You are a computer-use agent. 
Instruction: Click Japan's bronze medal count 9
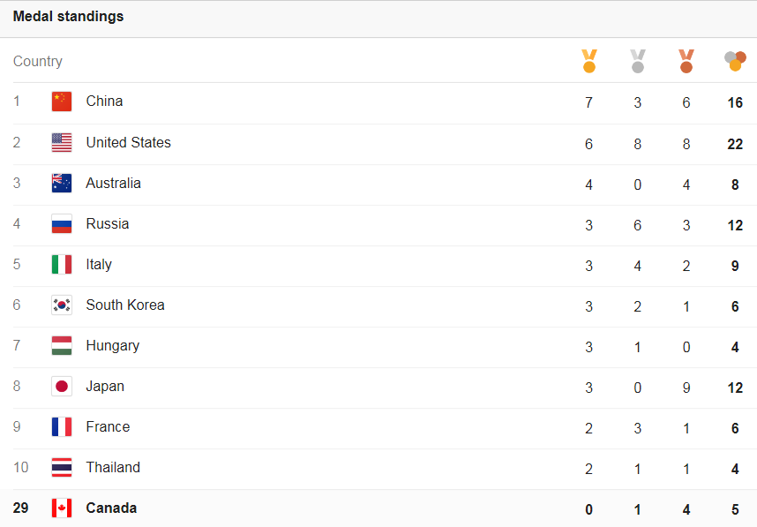pos(686,388)
